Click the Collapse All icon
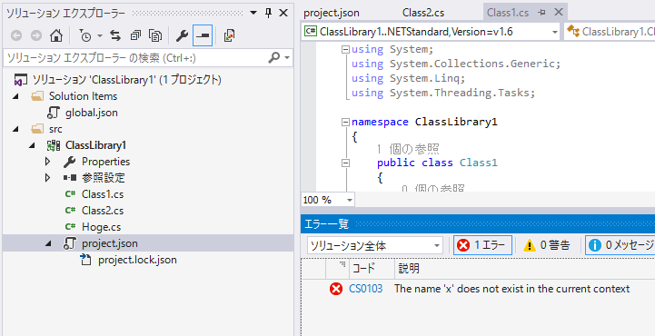This screenshot has width=655, height=336. point(135,36)
